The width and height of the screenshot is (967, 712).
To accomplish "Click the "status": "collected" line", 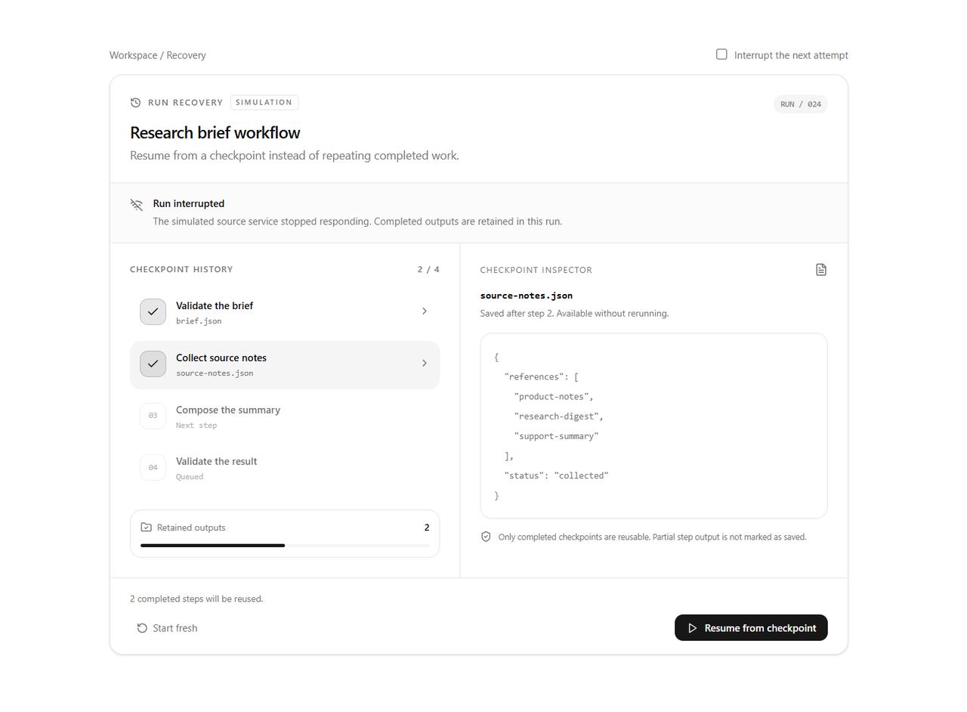I will (557, 475).
